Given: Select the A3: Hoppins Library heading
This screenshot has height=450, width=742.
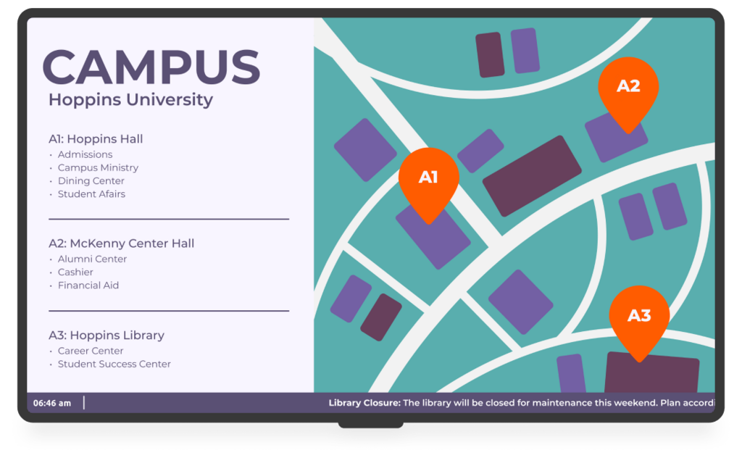Looking at the screenshot, I should 107,336.
